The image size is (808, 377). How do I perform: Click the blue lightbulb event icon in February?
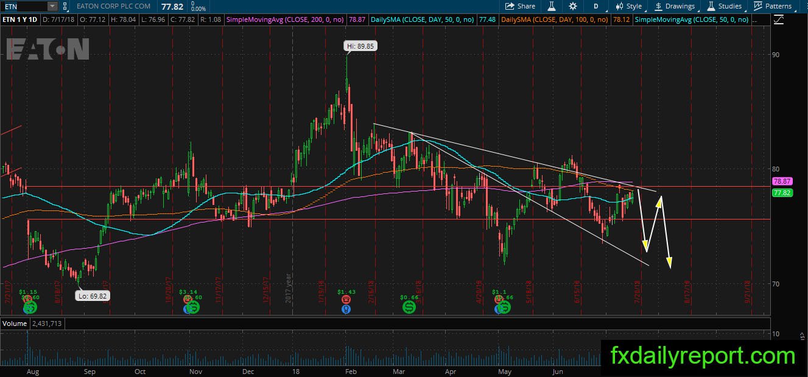tap(346, 308)
